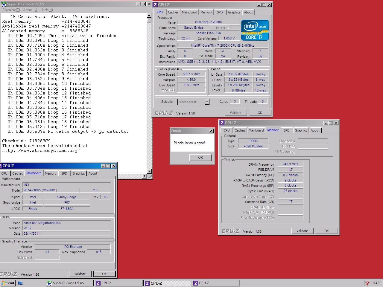Open About tab in mainboard CPU-Z window
Image resolution: width=383 pixels, height=287 pixels.
pyautogui.click(x=93, y=173)
